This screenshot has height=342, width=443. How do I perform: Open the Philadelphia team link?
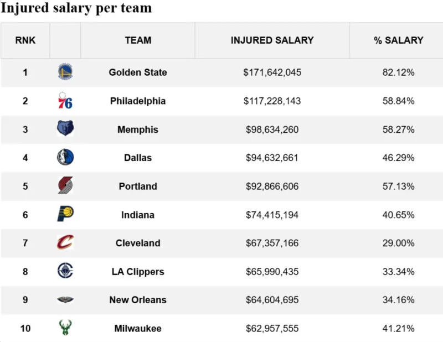click(x=138, y=101)
